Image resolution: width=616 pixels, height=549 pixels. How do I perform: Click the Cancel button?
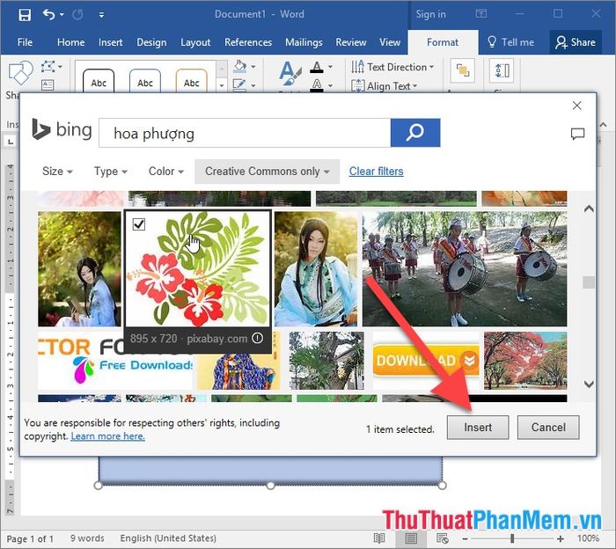click(x=548, y=428)
